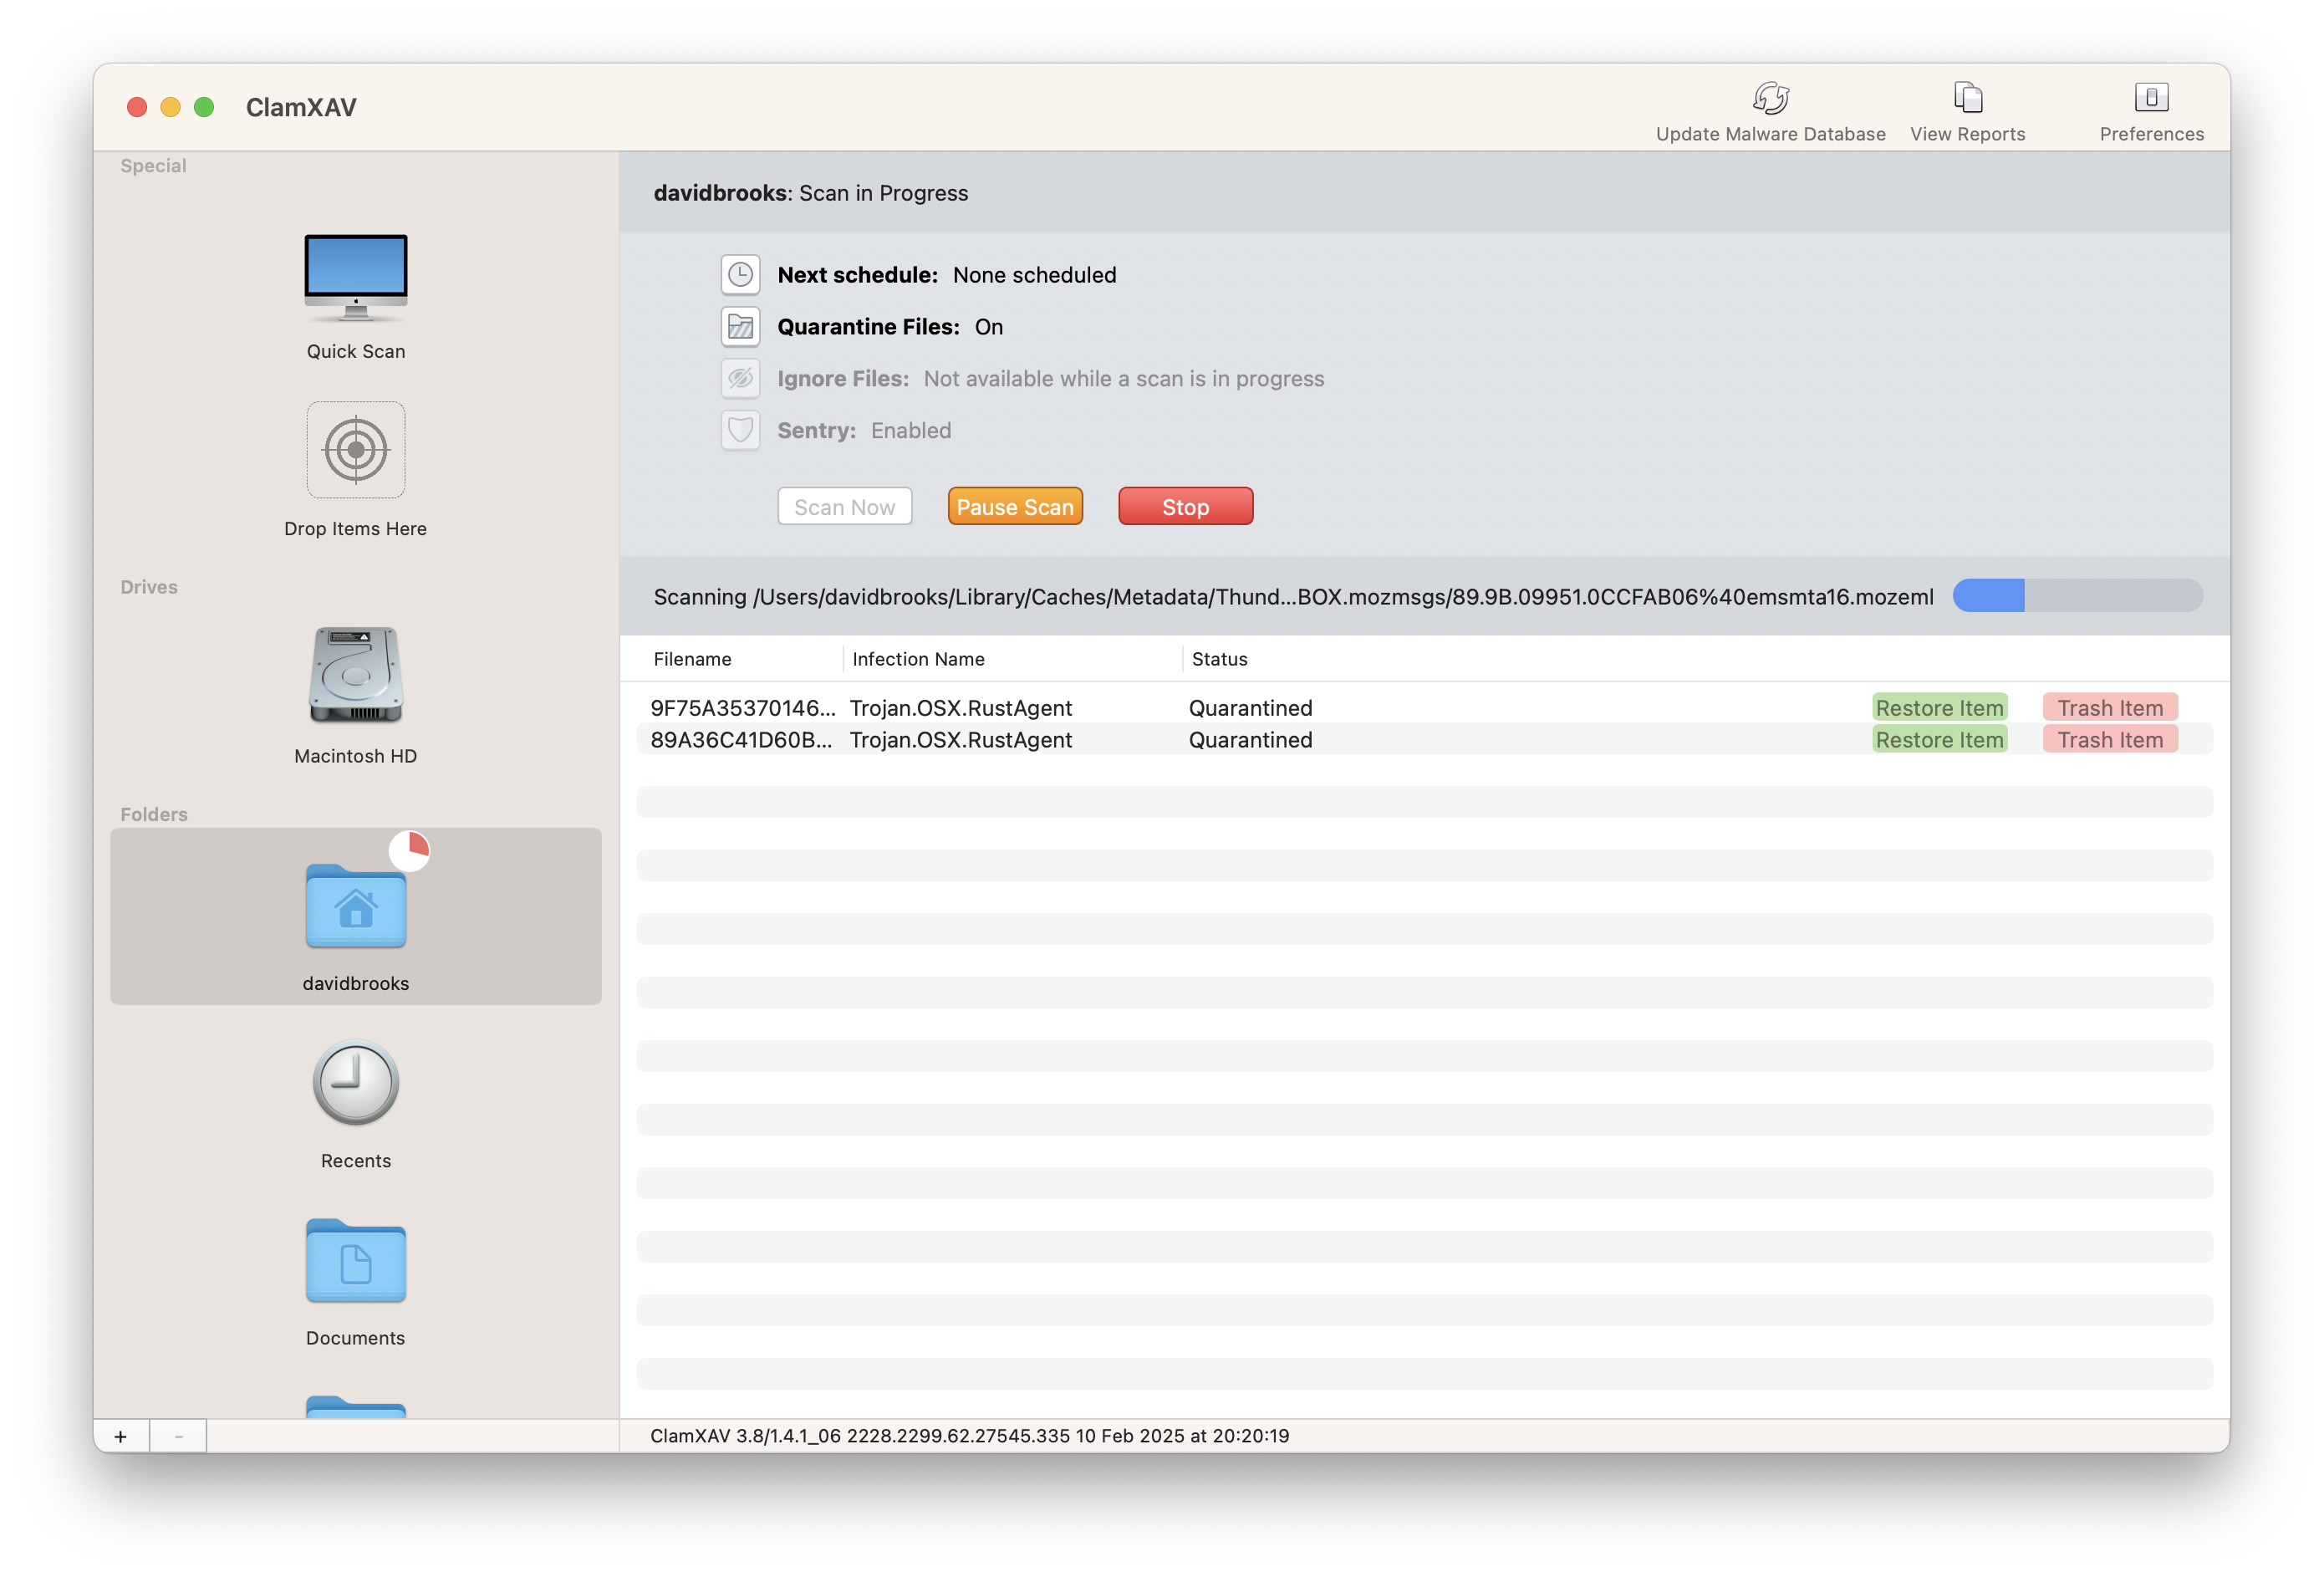This screenshot has width=2324, height=1577.
Task: Click the green full-screen window button
Action: coord(204,107)
